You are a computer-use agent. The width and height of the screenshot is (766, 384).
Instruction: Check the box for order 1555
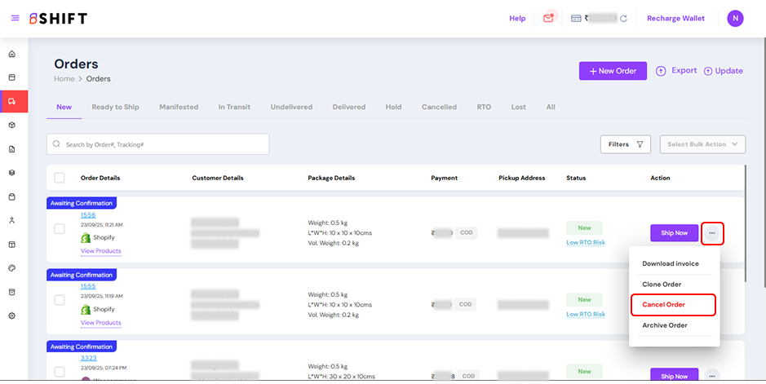tap(60, 300)
